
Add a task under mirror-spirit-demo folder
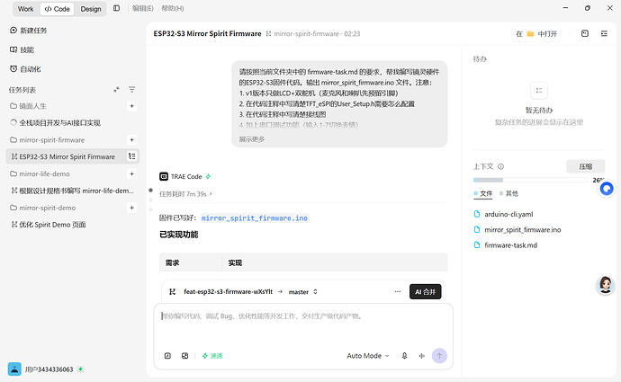tap(132, 208)
